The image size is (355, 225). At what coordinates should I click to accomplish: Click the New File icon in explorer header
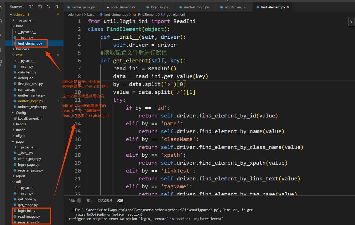(32, 7)
